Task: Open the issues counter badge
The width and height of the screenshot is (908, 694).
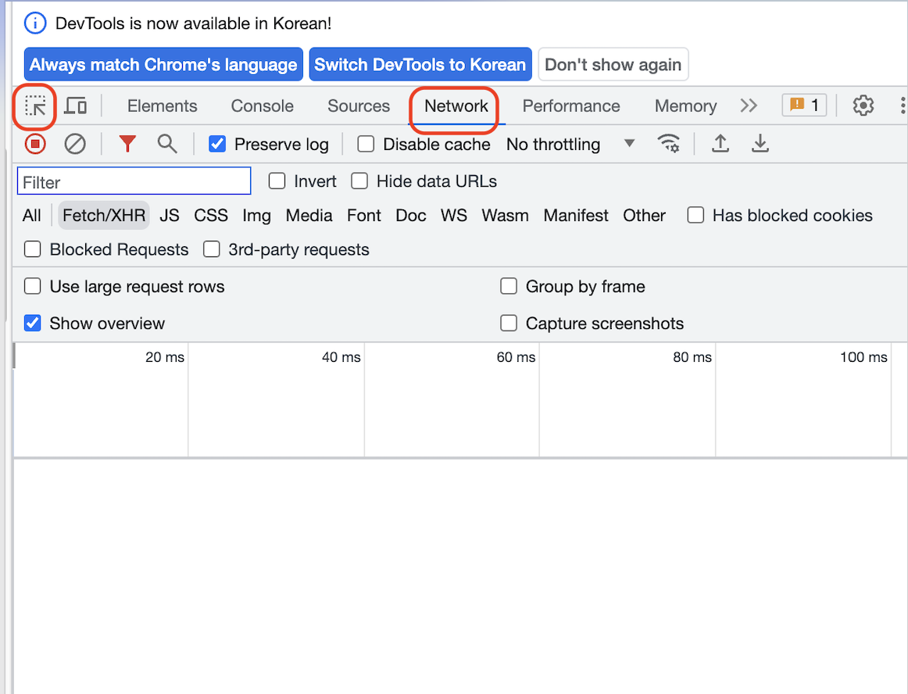Action: [x=804, y=106]
